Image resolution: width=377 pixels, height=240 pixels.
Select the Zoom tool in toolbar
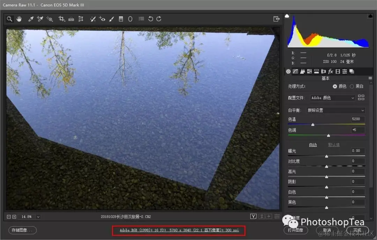9,19
